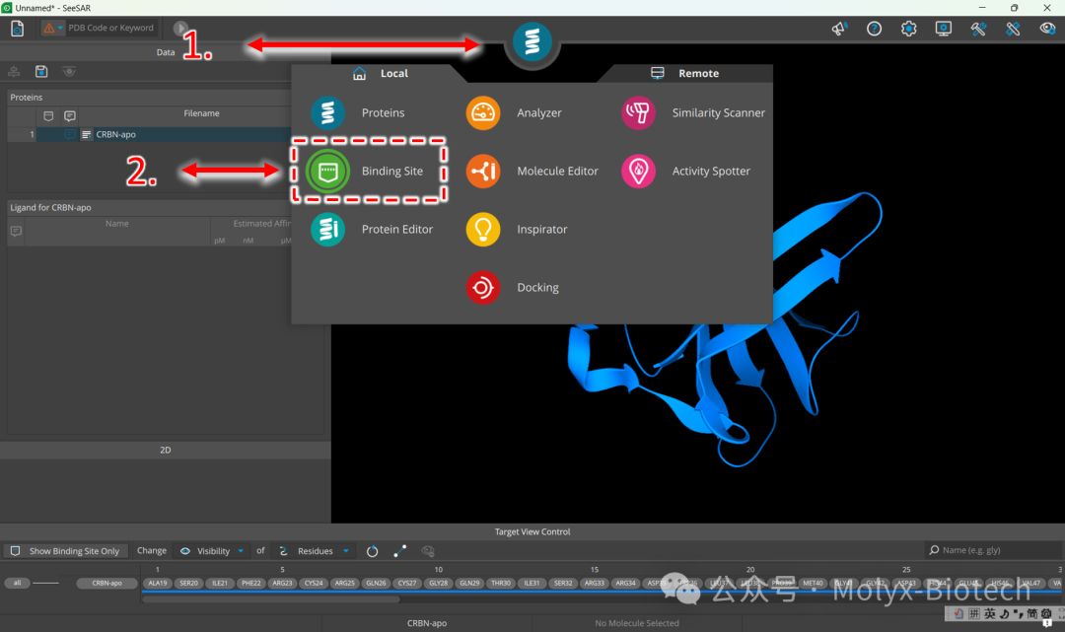Click the Target View Control header
1065x632 pixels.
[532, 531]
